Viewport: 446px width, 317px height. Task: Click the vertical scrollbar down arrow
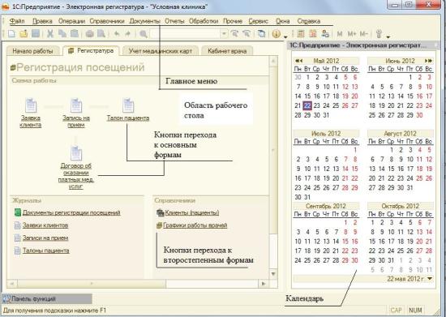(x=273, y=274)
